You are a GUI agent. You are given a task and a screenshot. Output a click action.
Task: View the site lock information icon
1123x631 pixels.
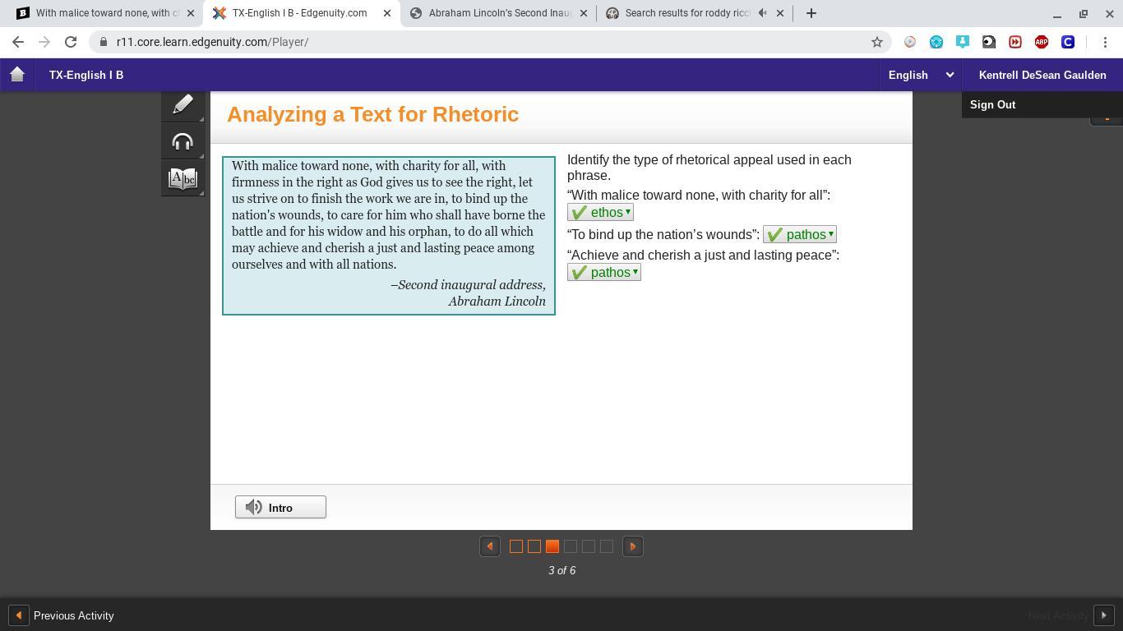click(104, 42)
